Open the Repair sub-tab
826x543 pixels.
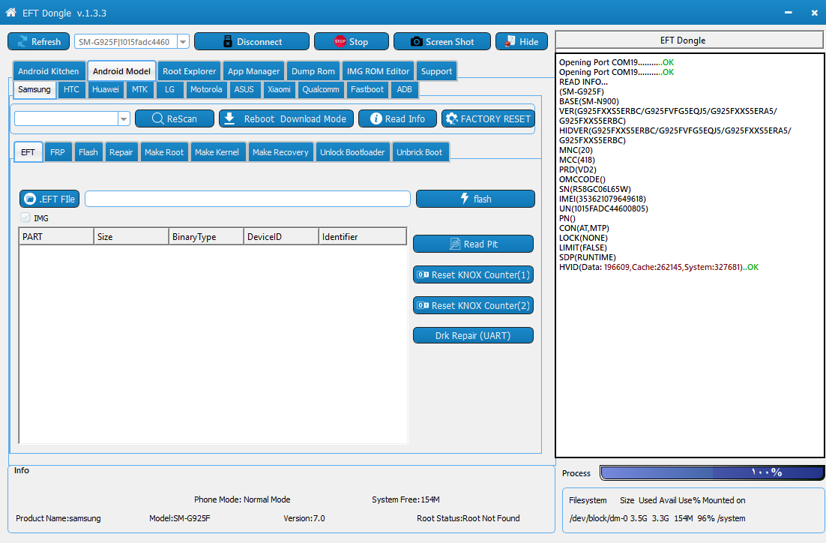(x=121, y=152)
